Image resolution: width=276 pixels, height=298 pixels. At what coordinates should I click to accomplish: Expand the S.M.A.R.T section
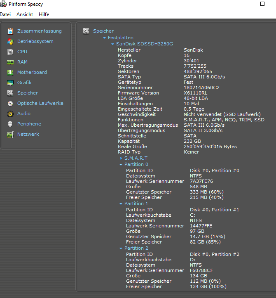[x=121, y=158]
